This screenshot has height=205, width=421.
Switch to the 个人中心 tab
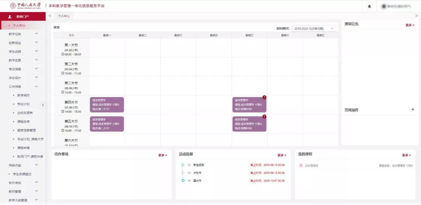[x=64, y=16]
